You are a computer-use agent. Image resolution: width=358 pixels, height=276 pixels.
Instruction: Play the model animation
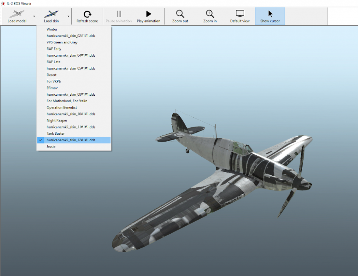(148, 16)
